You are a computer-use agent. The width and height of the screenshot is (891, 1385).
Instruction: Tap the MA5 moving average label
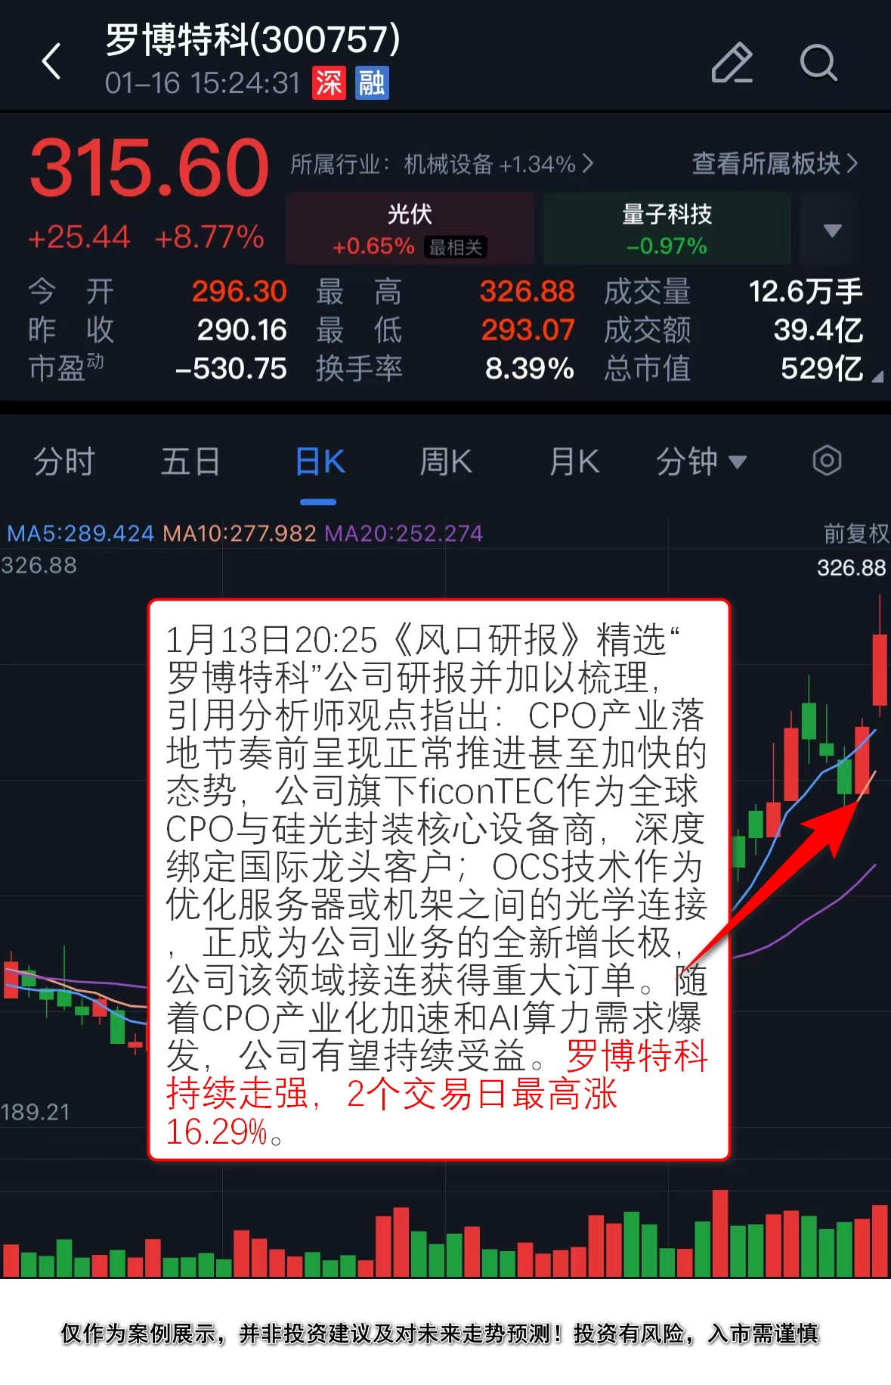(x=80, y=533)
